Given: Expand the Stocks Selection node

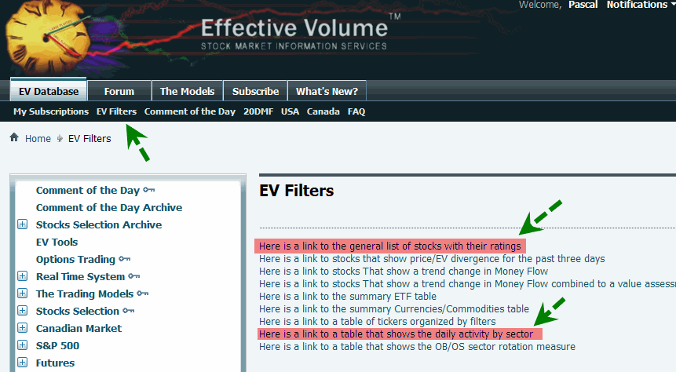Looking at the screenshot, I should (x=23, y=310).
